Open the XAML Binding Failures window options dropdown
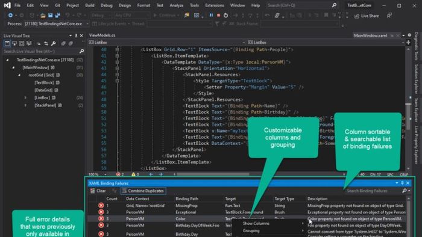 point(397,183)
